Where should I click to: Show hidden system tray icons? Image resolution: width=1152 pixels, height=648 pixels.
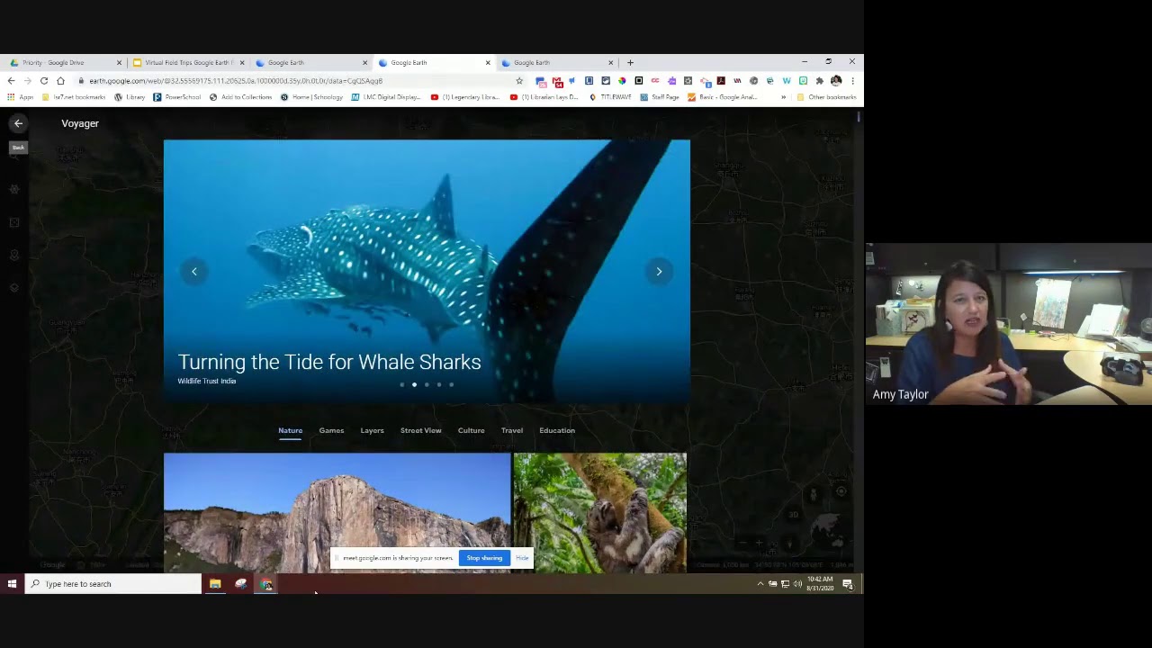[760, 584]
